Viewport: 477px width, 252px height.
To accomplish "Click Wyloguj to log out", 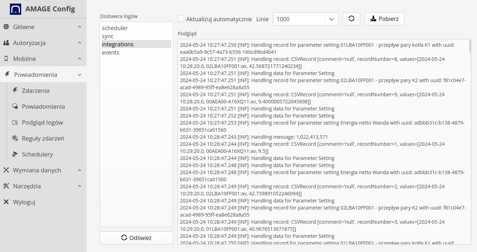I will pyautogui.click(x=24, y=202).
